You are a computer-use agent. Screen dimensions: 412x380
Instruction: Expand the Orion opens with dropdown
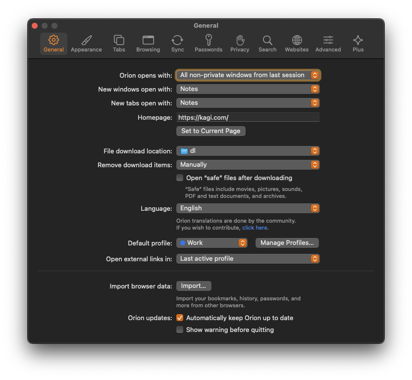tap(248, 75)
